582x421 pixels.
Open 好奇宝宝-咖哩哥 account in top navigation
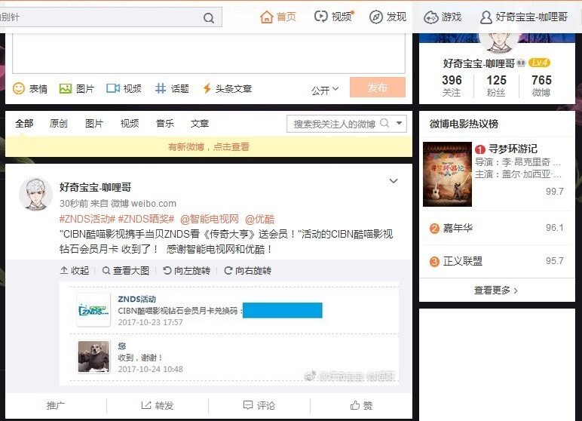(x=524, y=17)
